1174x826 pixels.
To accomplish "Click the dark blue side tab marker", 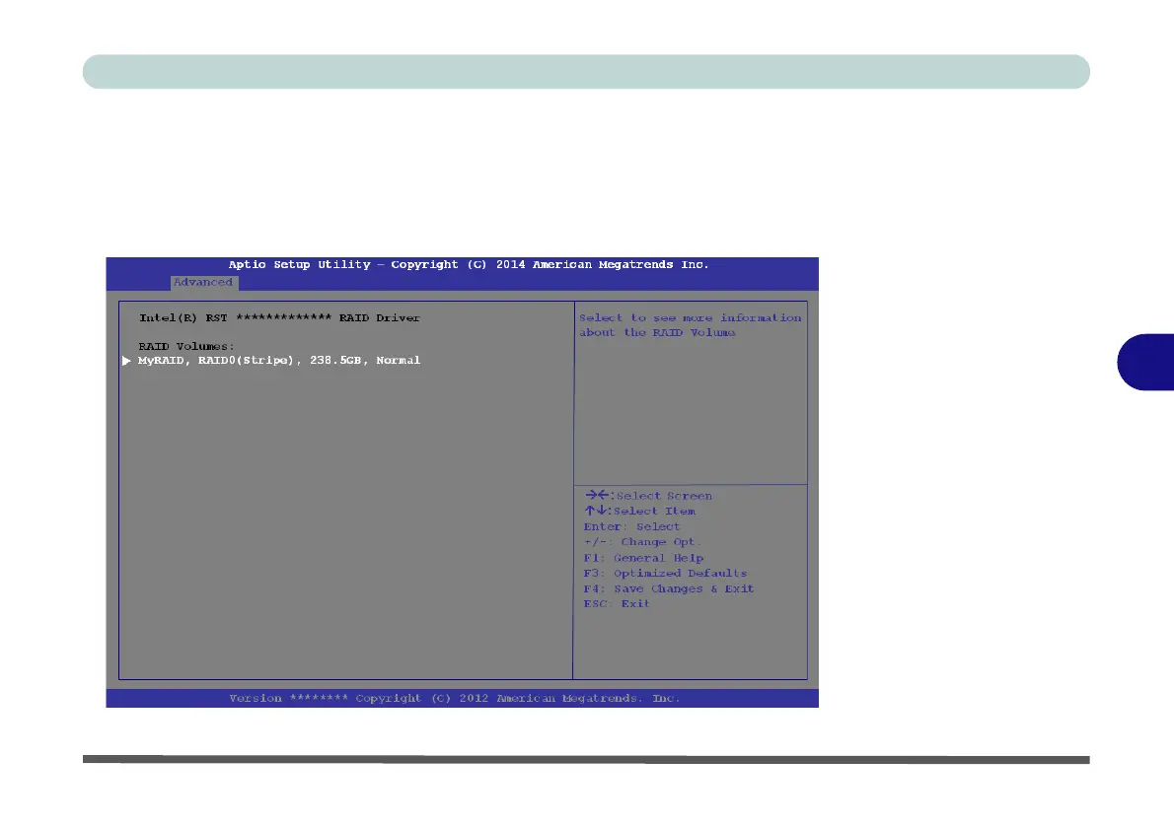I will click(x=1145, y=362).
